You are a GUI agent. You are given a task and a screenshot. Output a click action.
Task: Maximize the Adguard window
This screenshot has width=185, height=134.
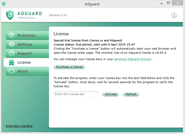(x=168, y=3)
